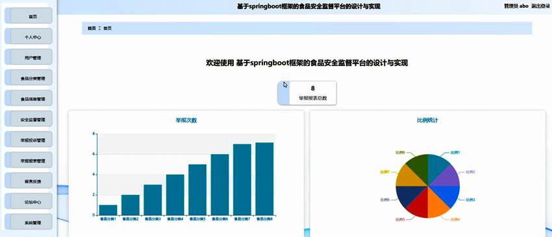Click the 管理员 abo account label
This screenshot has width=552, height=237.
click(516, 6)
